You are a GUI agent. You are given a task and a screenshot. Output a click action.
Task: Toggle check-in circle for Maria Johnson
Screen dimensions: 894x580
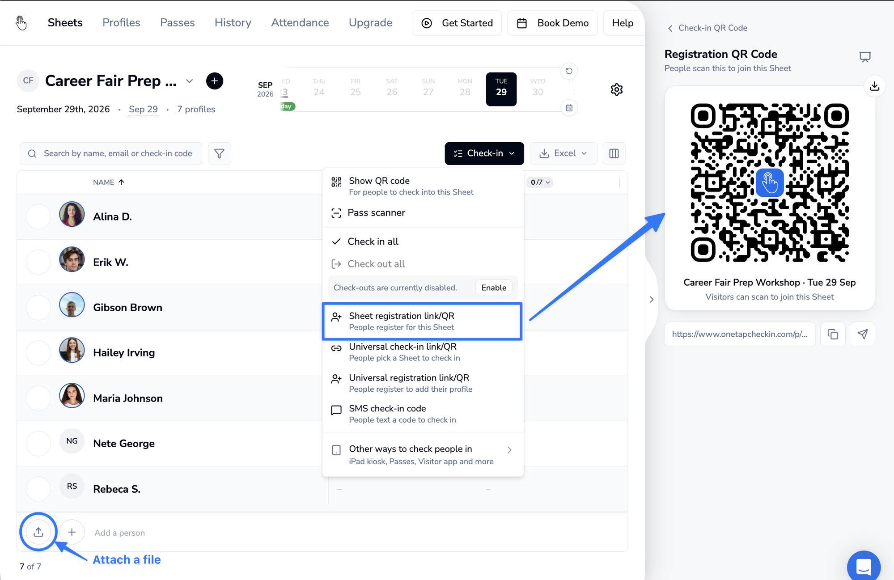[38, 398]
